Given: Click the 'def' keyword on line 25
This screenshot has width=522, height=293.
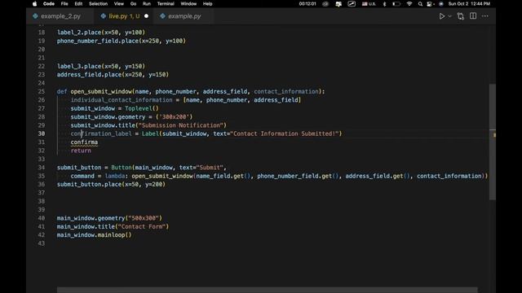Looking at the screenshot, I should [62, 91].
